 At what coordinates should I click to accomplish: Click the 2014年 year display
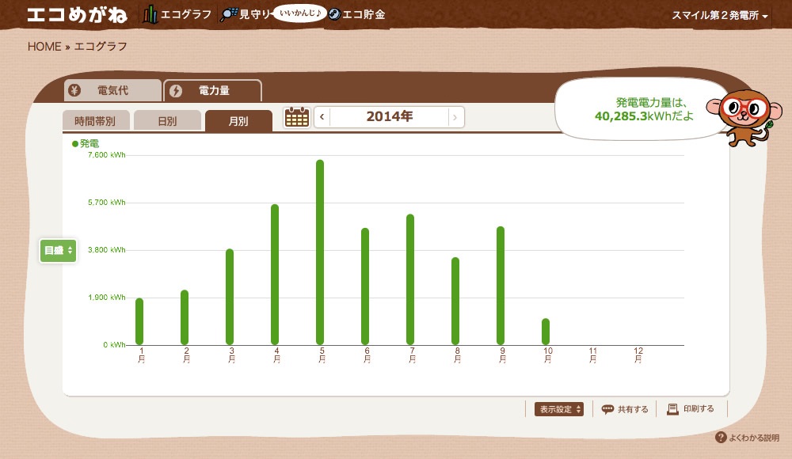[390, 116]
